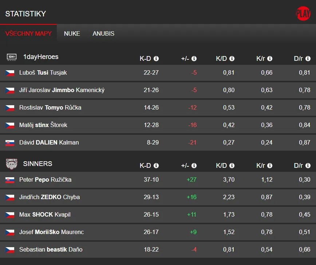Click Slovak flag next to Dávid DALIEN Kalman
Screen dimensions: 316x265
(x=10, y=143)
